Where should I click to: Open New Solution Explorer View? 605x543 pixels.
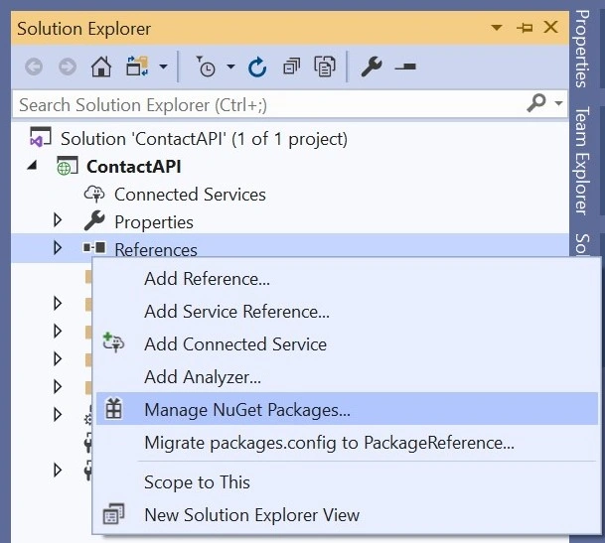pyautogui.click(x=251, y=515)
